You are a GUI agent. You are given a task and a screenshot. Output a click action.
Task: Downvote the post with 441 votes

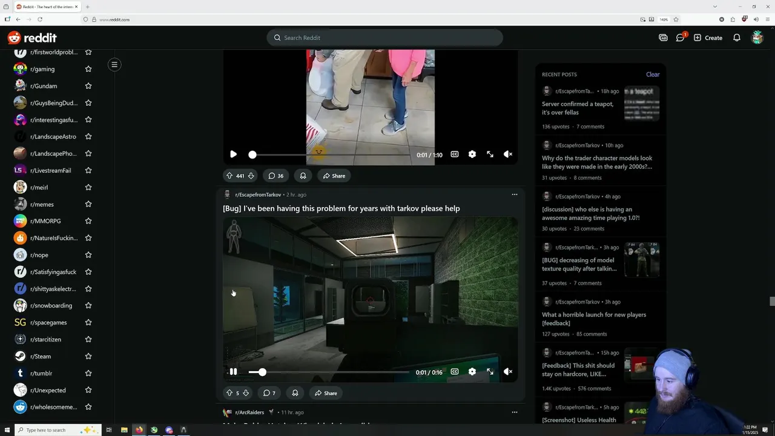click(251, 176)
